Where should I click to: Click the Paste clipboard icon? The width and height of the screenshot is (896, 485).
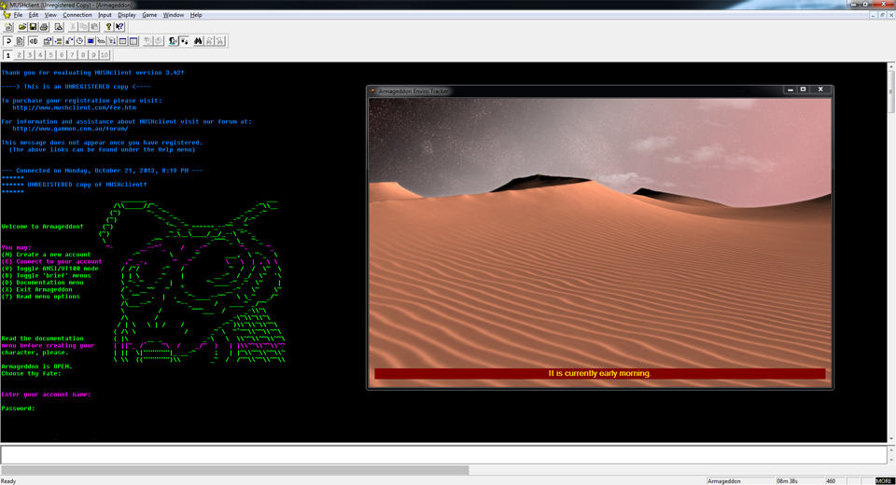tap(94, 27)
